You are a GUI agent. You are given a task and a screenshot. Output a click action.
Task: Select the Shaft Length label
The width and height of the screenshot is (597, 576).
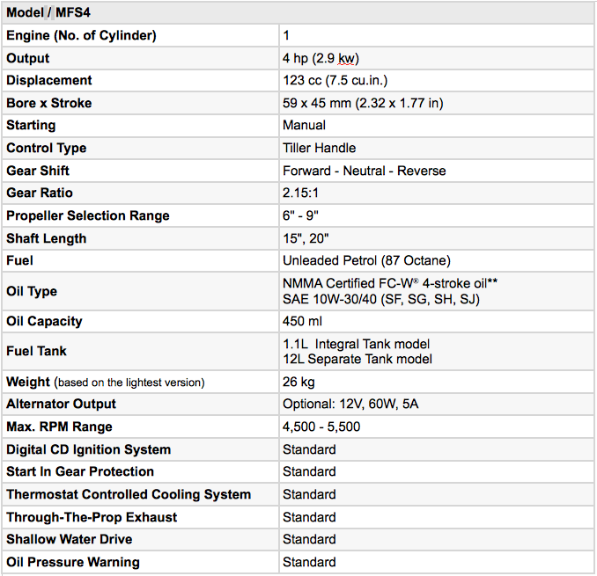pos(47,238)
